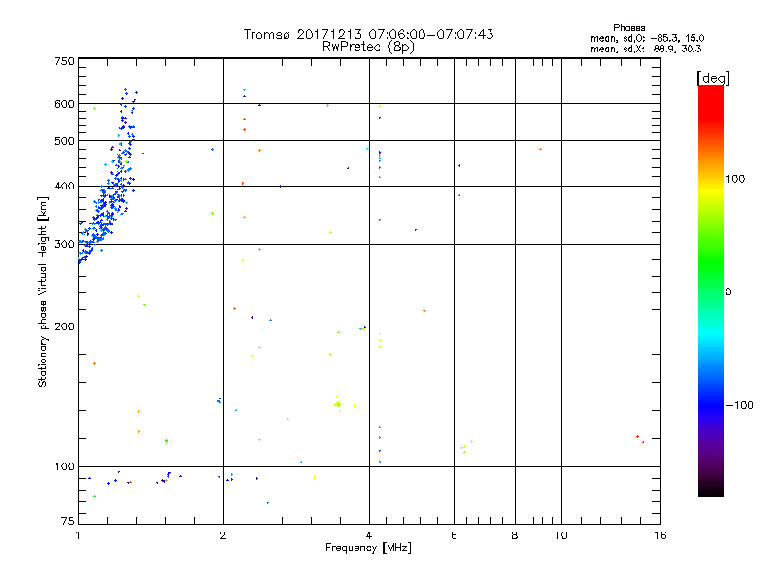This screenshot has height=583, width=777.
Task: Click the colorbar tick label '100'
Action: 735,179
